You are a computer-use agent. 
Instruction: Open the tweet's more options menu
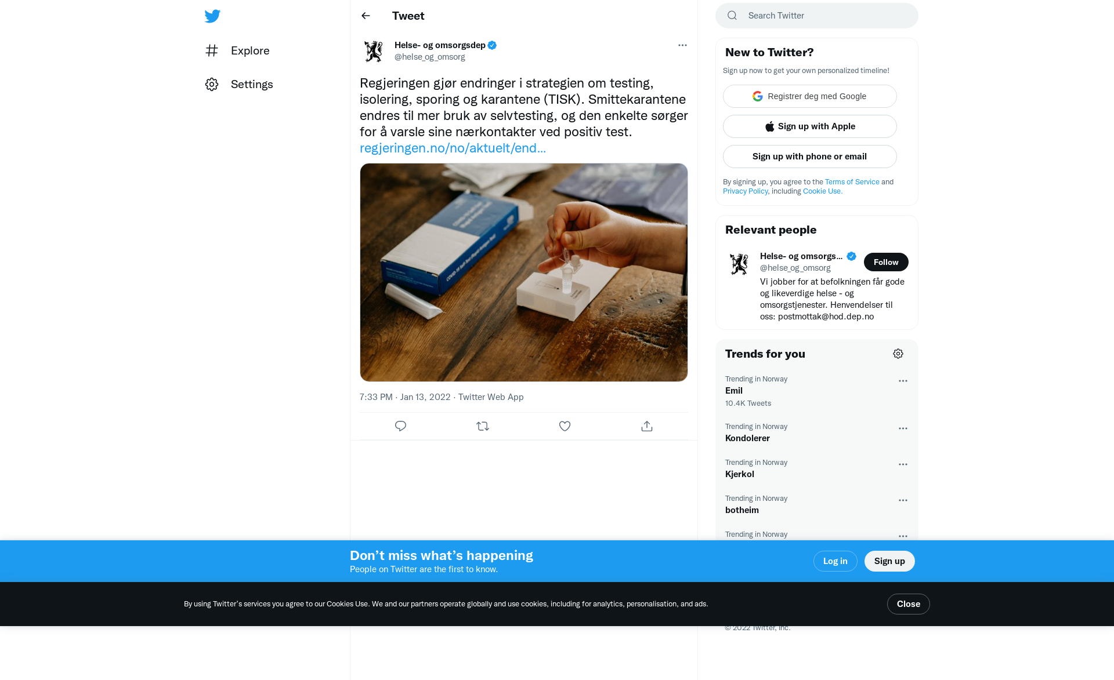pos(682,45)
